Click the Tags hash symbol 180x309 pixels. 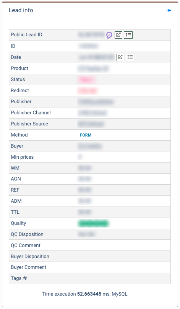(x=25, y=278)
